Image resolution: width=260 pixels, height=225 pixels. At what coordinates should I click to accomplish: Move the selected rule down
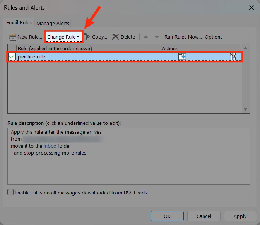[x=157, y=37]
